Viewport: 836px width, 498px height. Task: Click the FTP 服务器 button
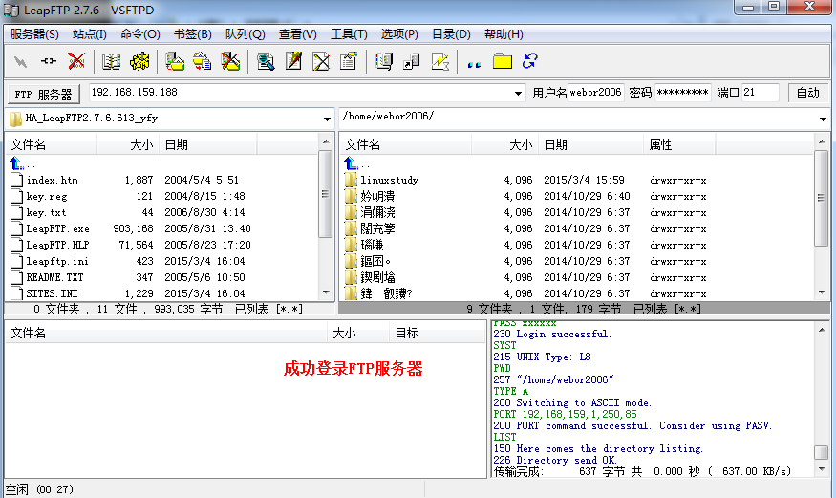(44, 95)
